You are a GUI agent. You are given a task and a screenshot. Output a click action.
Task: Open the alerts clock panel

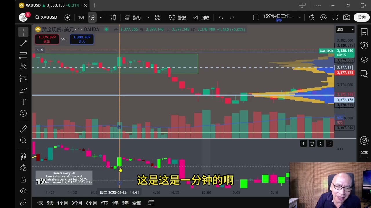pos(364,45)
